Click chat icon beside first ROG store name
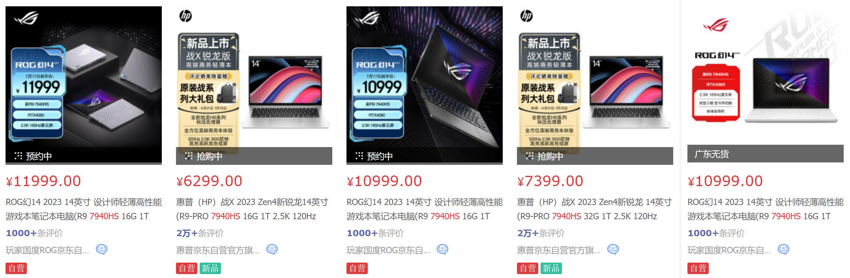This screenshot has width=850, height=278. (101, 250)
